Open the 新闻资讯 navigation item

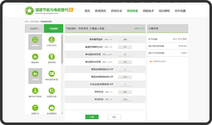click(101, 11)
